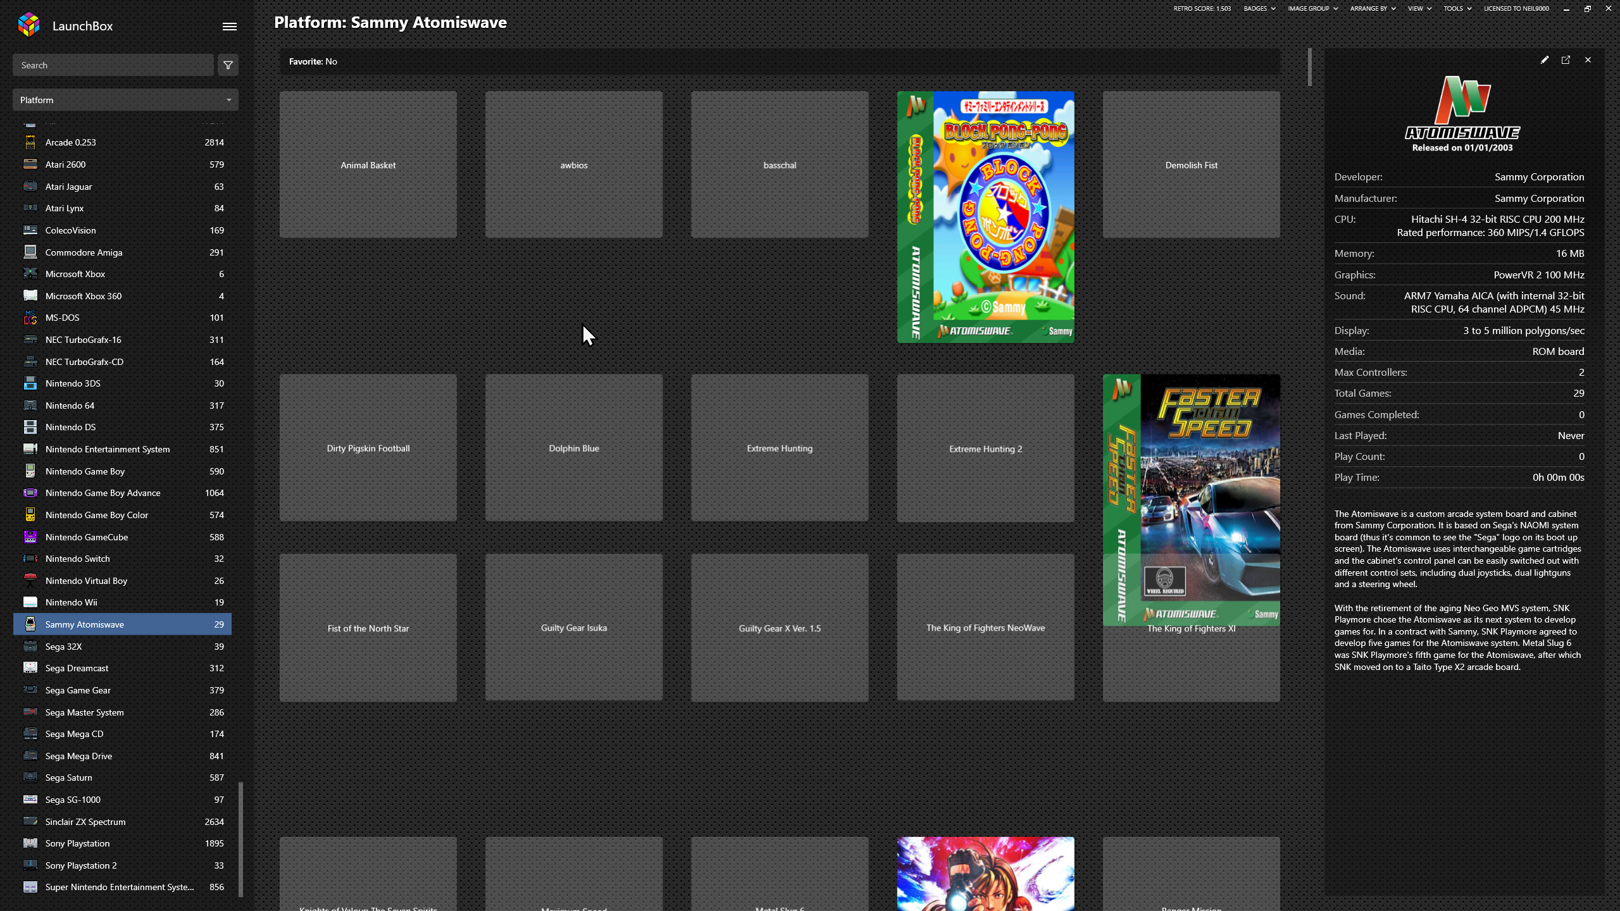Pop out the details panel

1566,60
